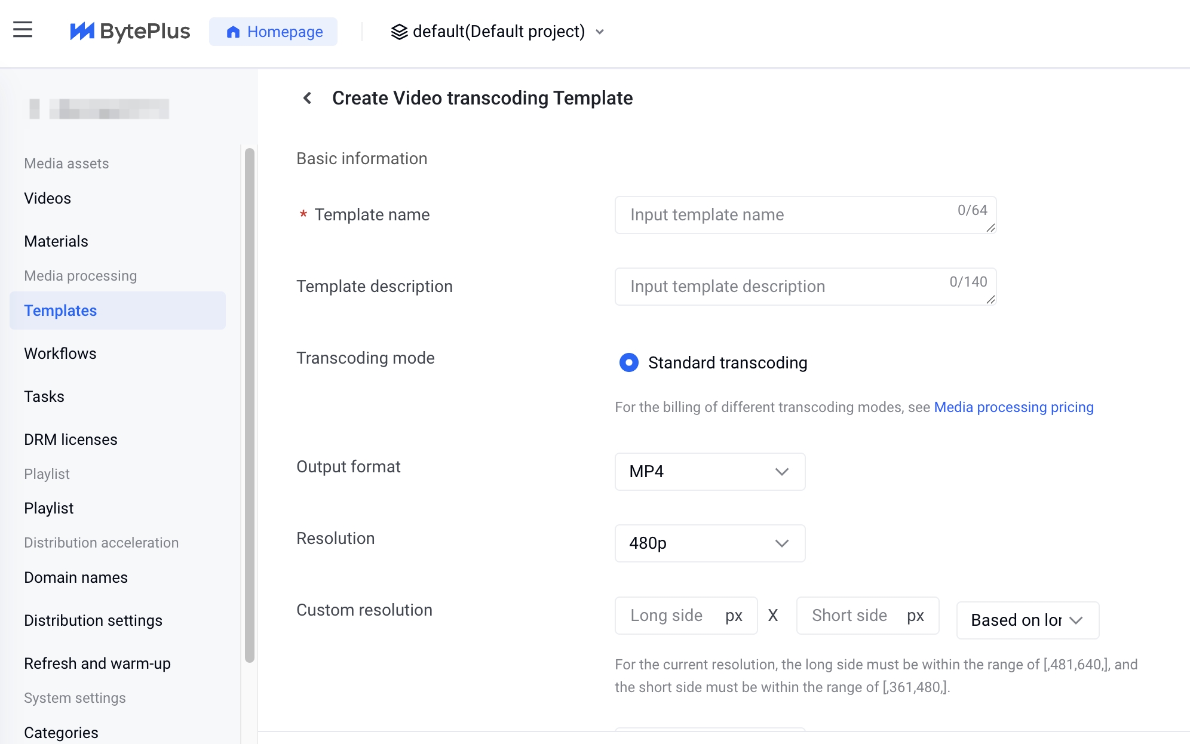Open the Output format MP4 dropdown
The width and height of the screenshot is (1190, 744).
[x=710, y=472]
